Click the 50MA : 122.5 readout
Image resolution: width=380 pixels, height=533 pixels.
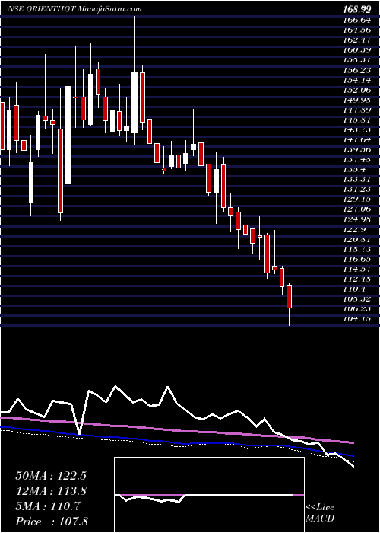click(x=51, y=476)
